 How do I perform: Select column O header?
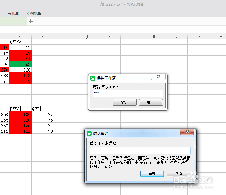[199, 37]
